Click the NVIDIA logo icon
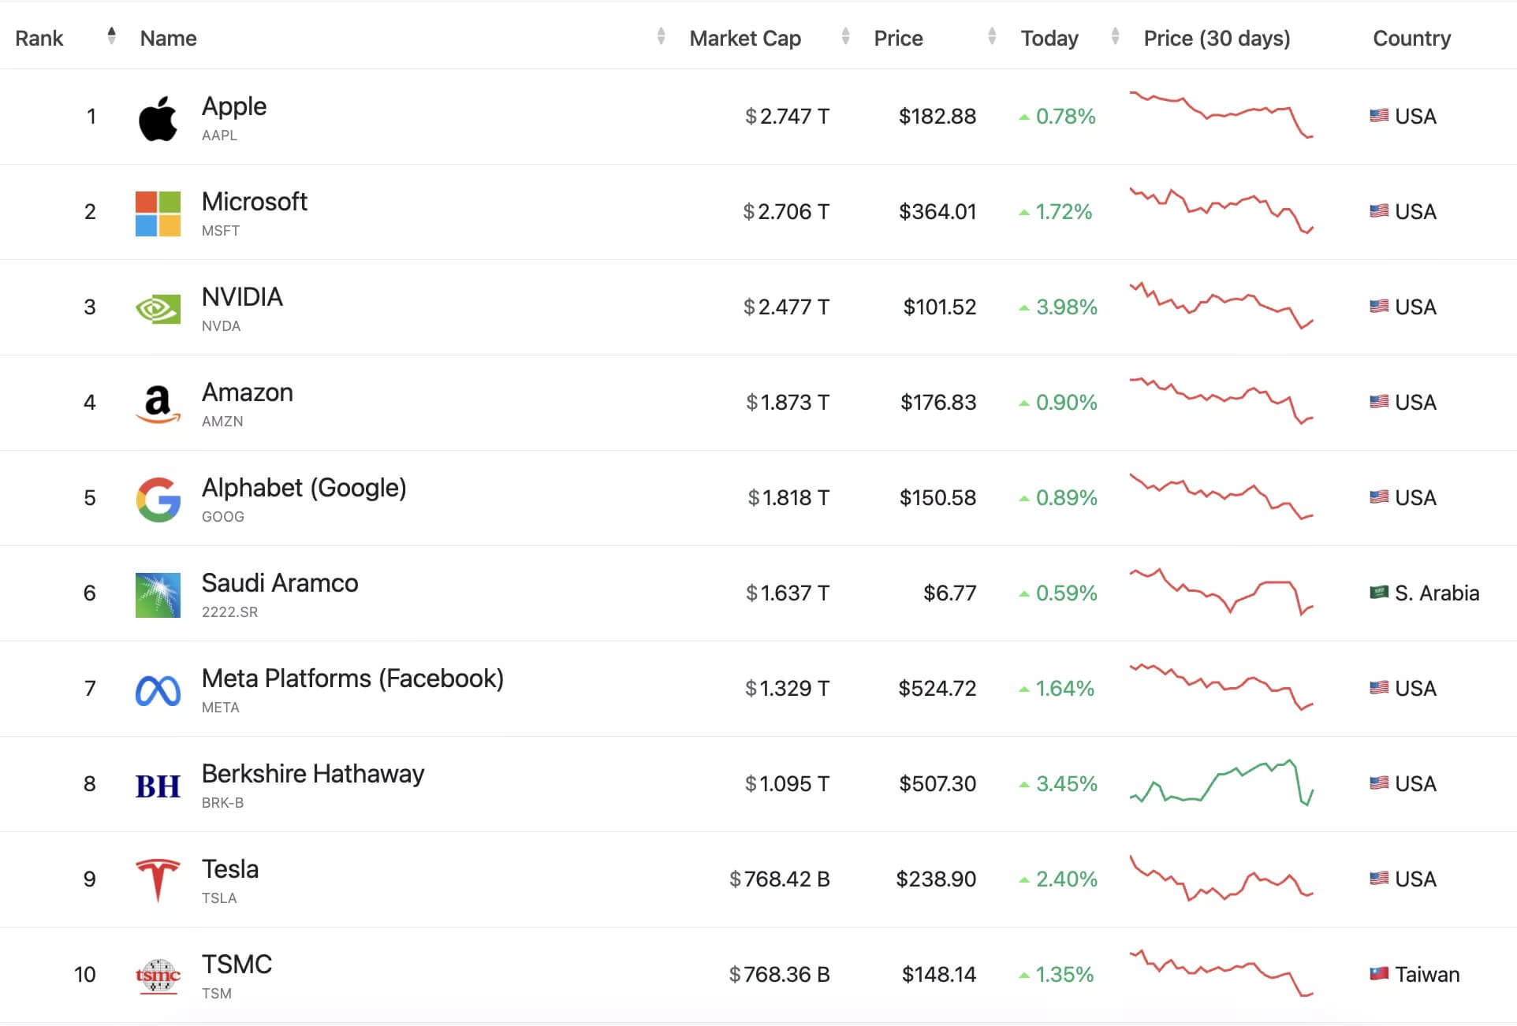This screenshot has width=1517, height=1026. [158, 309]
